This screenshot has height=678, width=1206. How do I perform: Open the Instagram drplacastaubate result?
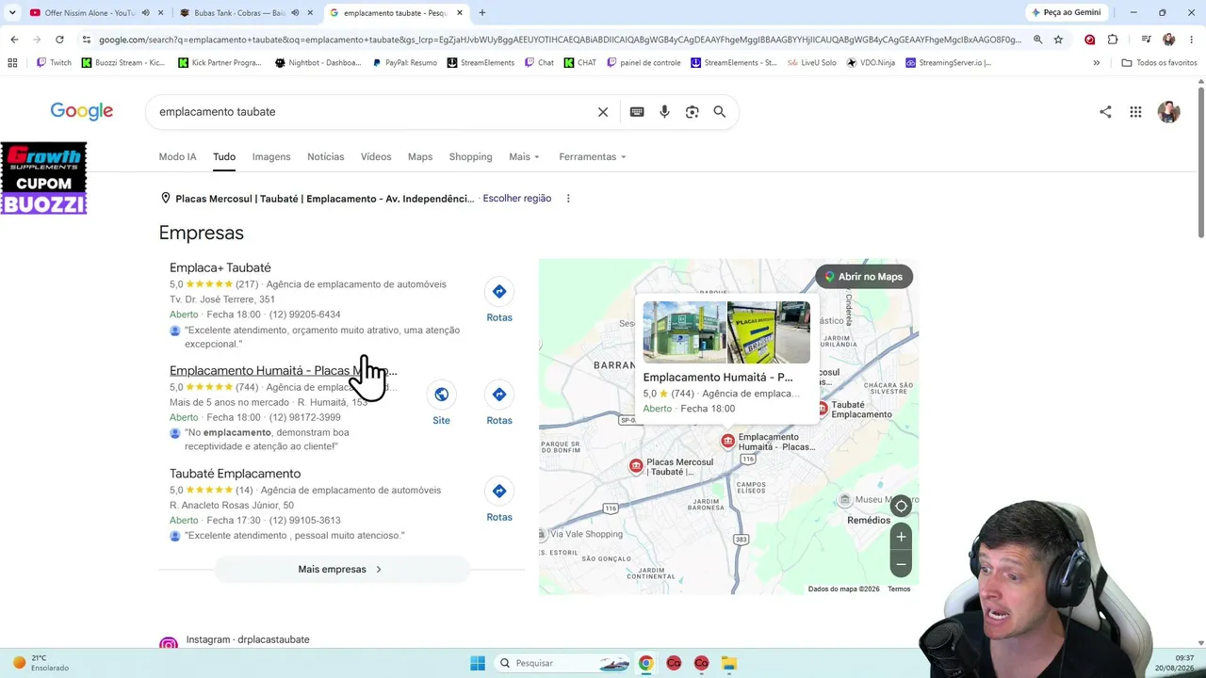tap(248, 640)
